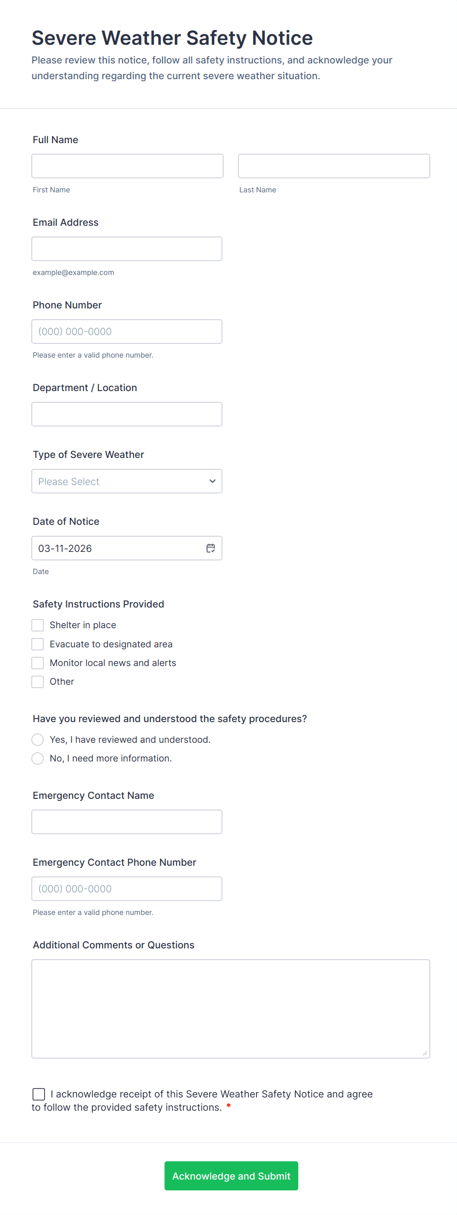Click the Department / Location field
457x1215 pixels.
(x=127, y=414)
